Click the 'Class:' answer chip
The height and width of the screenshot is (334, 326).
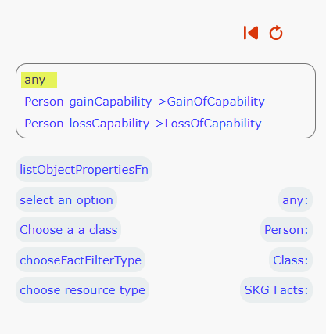point(291,260)
